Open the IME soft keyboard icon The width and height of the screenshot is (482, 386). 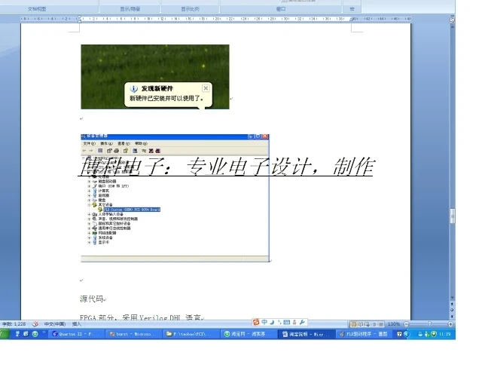(x=286, y=322)
